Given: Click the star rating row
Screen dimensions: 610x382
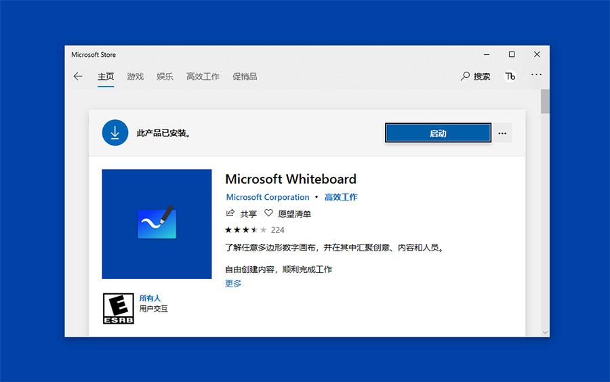Looking at the screenshot, I should (x=246, y=230).
